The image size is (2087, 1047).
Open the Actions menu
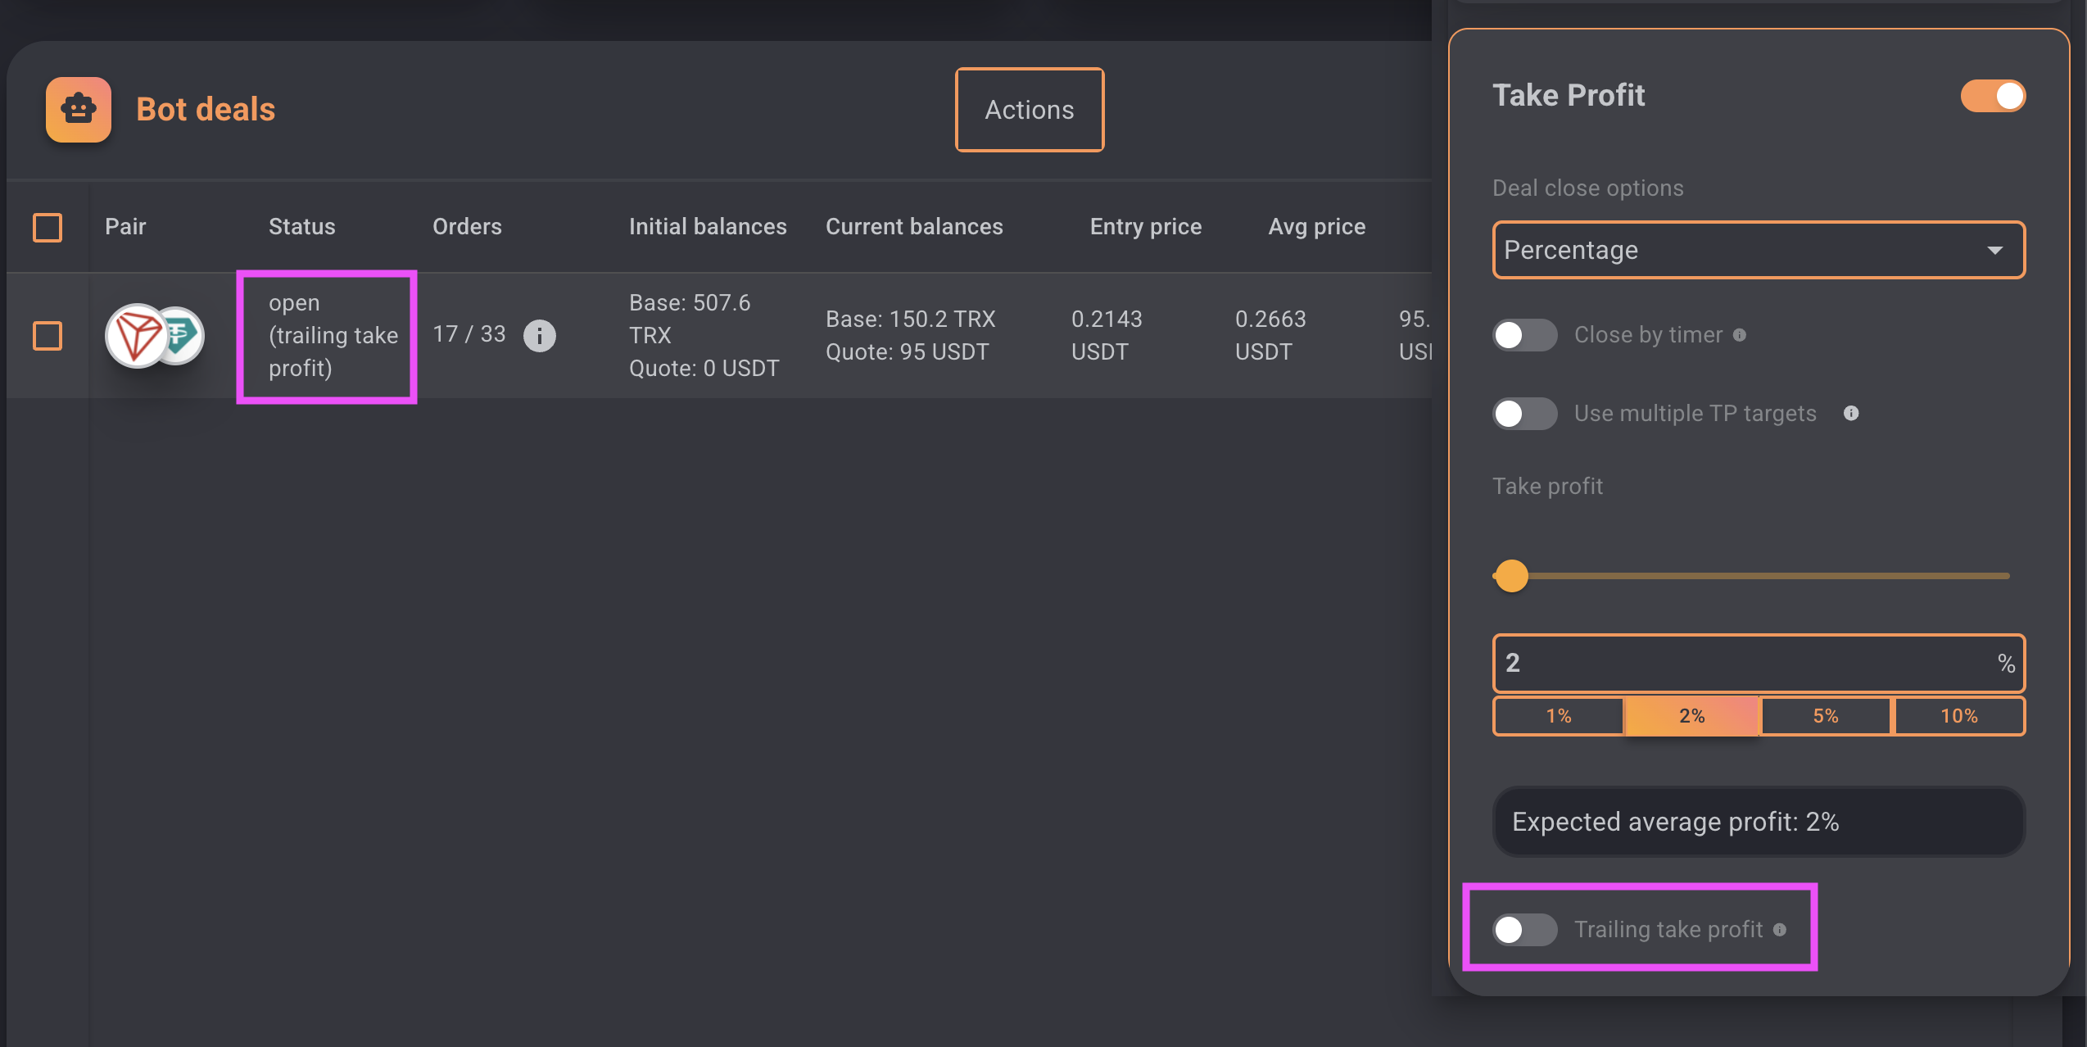[1029, 110]
